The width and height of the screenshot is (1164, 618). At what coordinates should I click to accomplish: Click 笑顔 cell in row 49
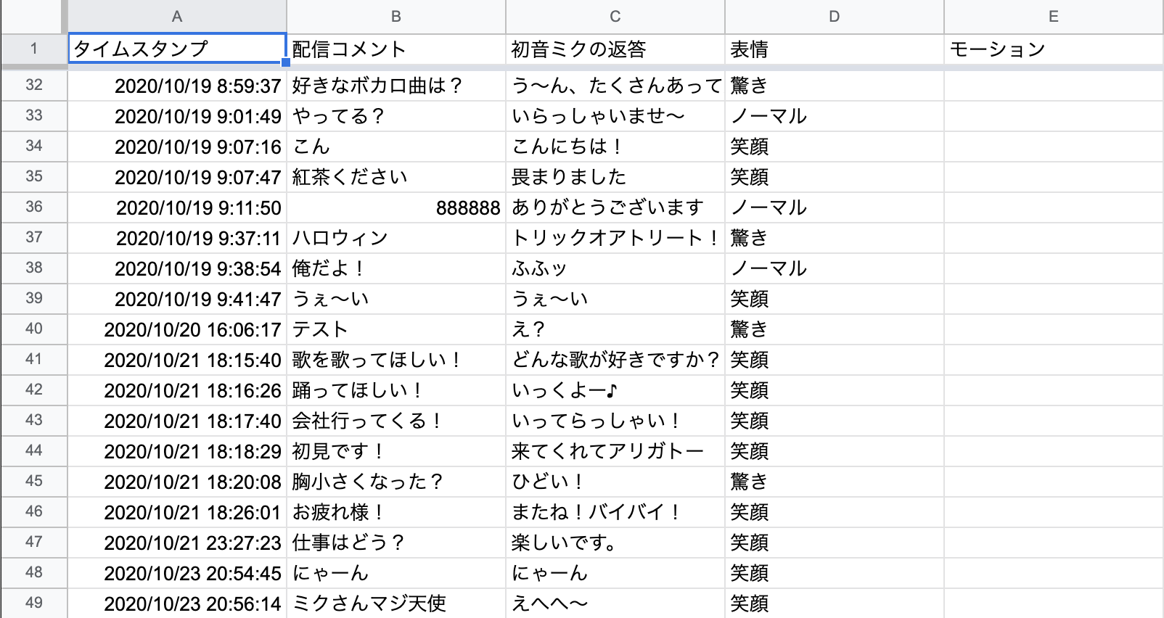pyautogui.click(x=835, y=603)
